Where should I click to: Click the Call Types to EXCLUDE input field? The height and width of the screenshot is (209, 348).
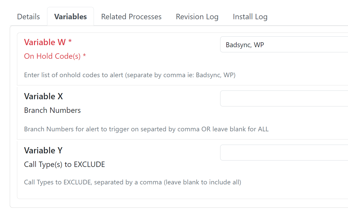tap(284, 153)
